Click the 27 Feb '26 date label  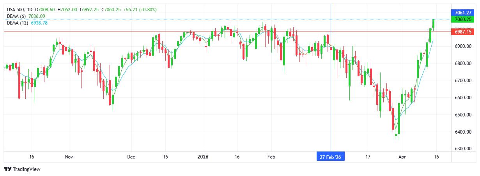coord(331,157)
